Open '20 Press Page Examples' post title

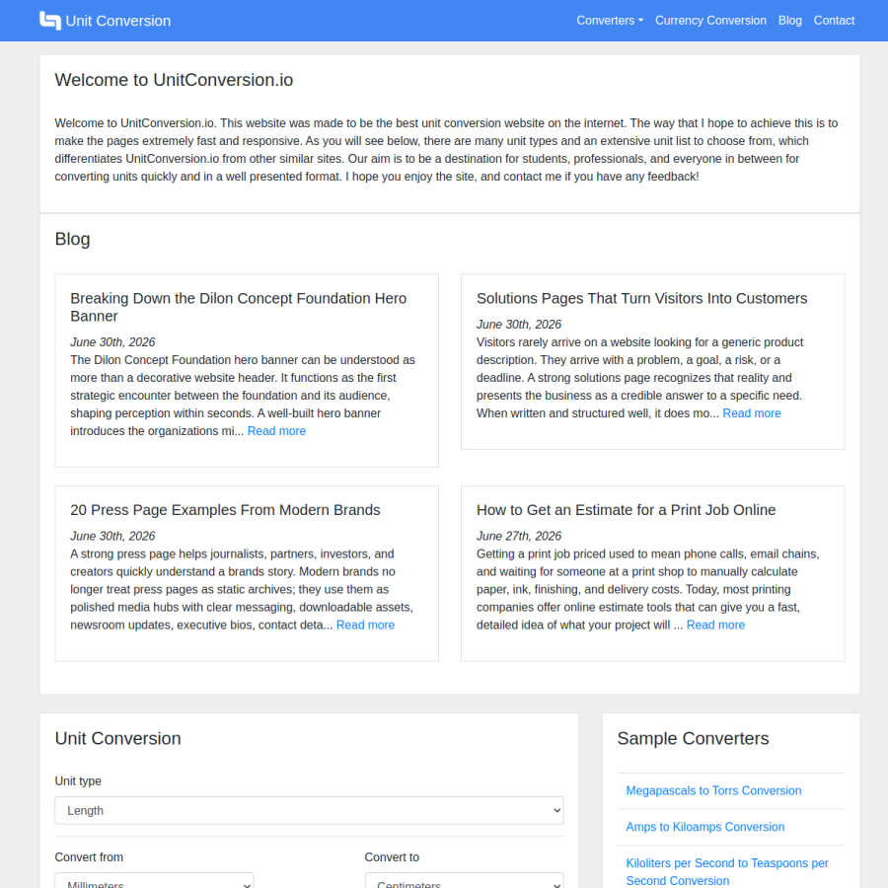[x=225, y=510]
